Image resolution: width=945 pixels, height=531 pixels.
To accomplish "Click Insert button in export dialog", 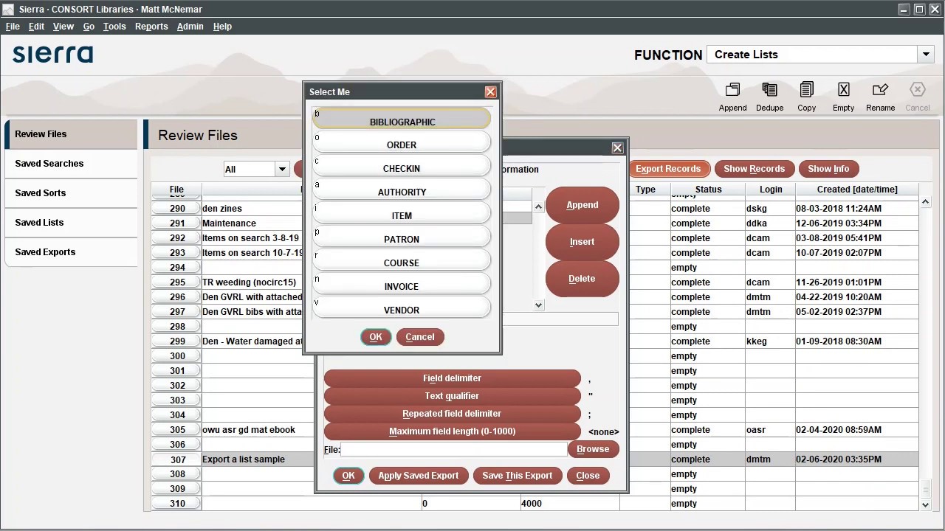I will (x=583, y=242).
